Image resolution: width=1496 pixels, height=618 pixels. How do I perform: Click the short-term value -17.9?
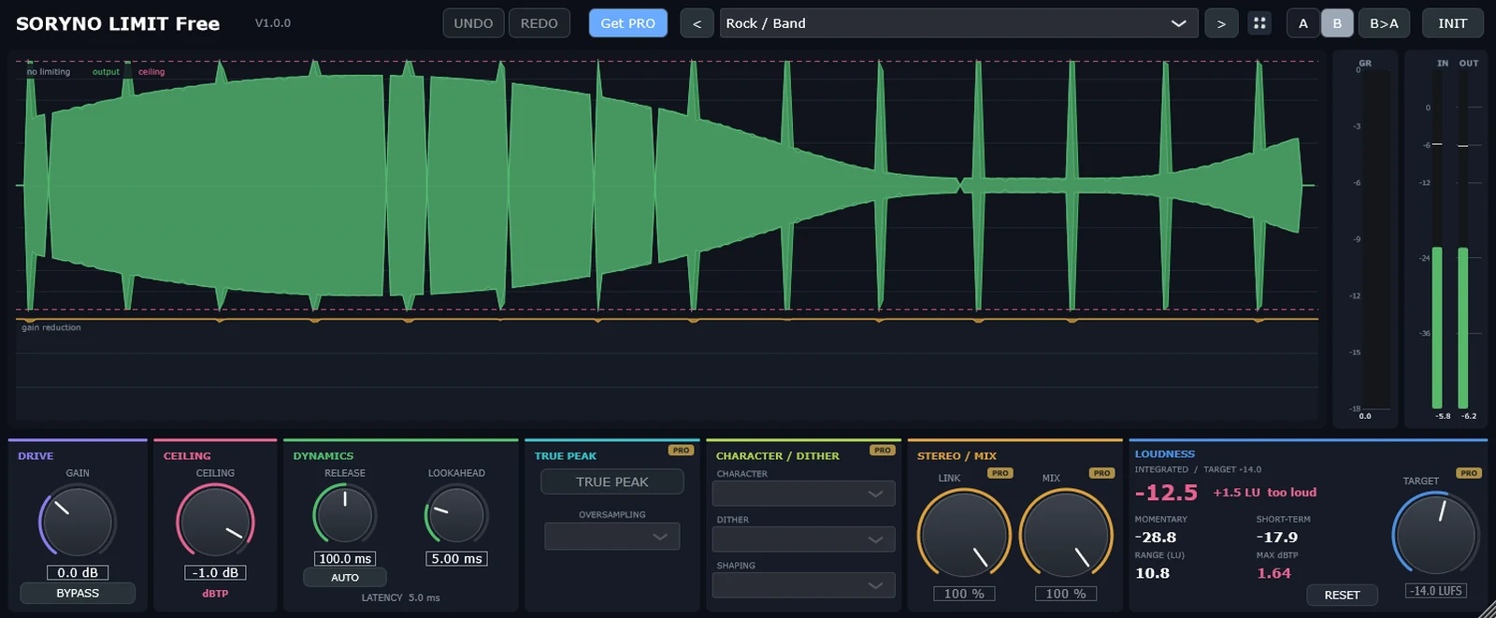tap(1277, 538)
